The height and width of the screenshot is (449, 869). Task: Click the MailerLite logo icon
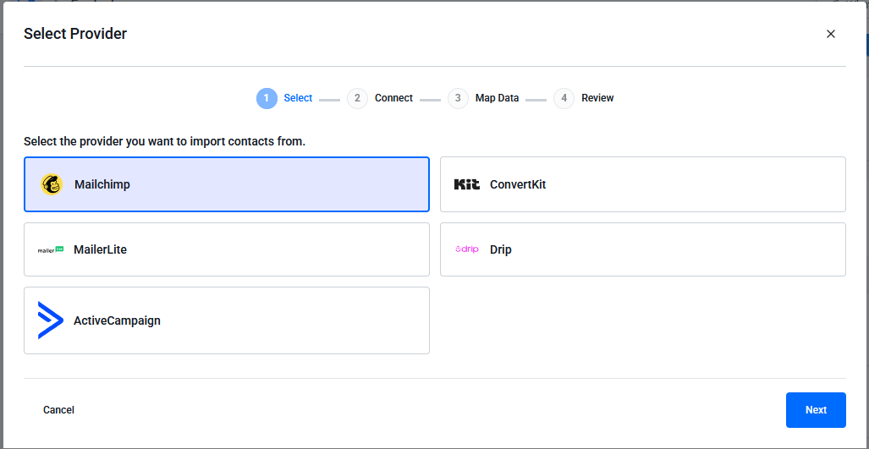pyautogui.click(x=51, y=249)
